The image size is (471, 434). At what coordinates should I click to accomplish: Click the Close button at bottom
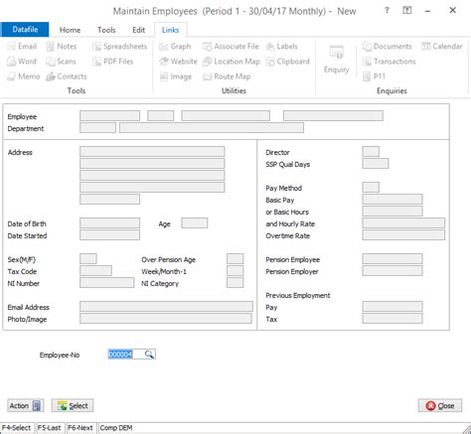click(440, 405)
